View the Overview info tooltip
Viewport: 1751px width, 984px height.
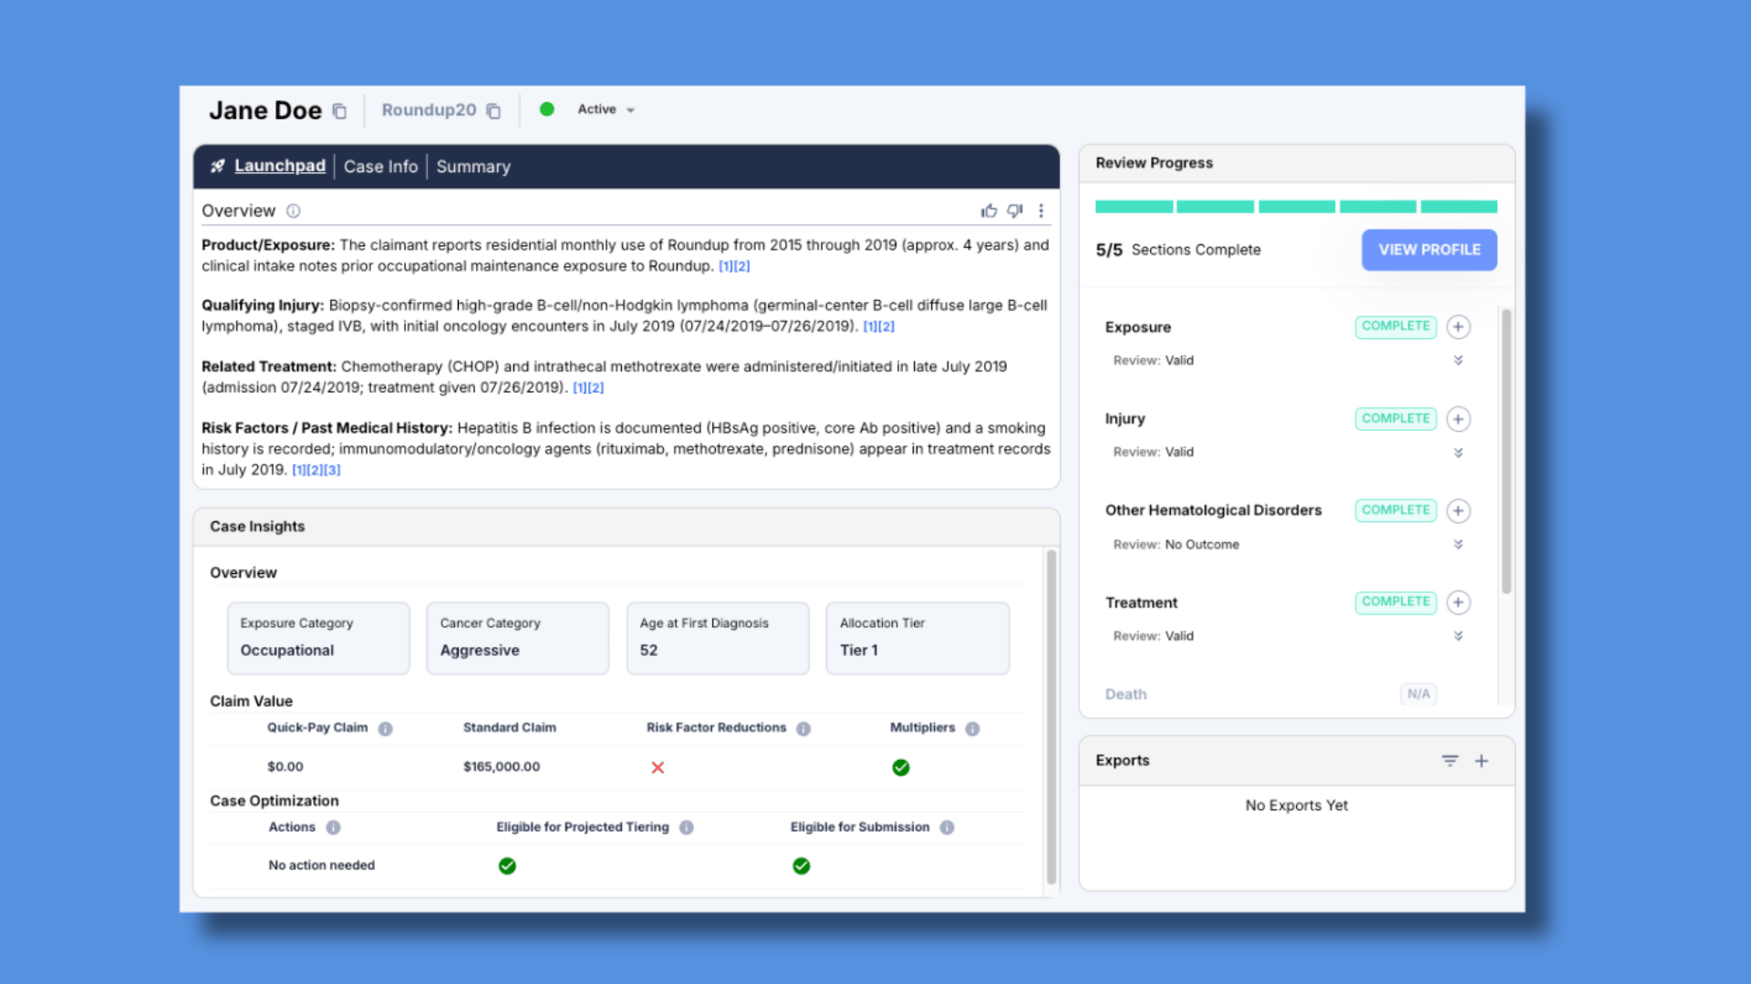pos(293,210)
